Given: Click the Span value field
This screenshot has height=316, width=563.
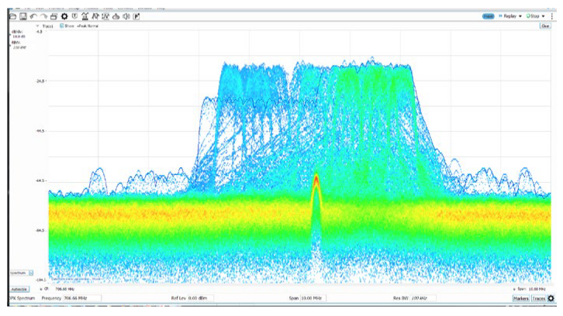Looking at the screenshot, I should [x=313, y=298].
